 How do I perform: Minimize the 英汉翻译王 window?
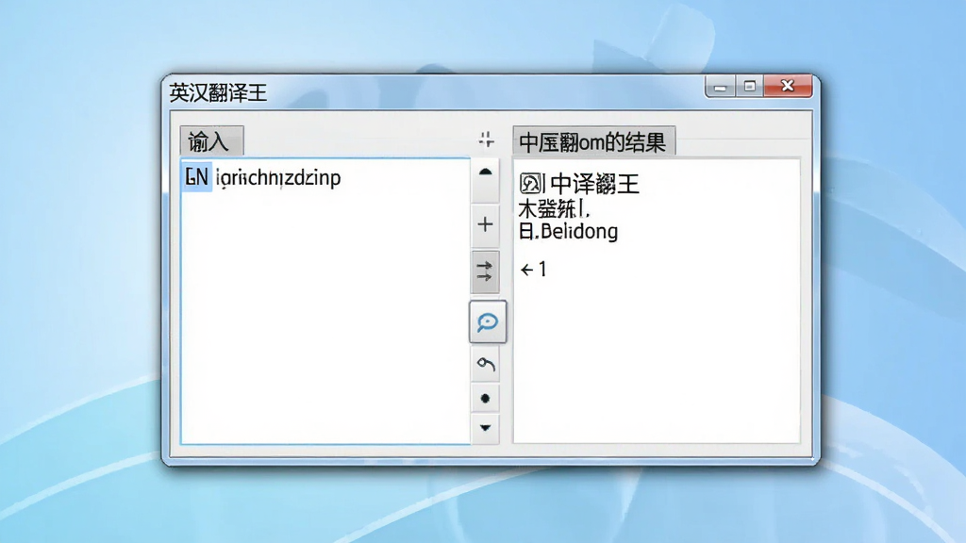pyautogui.click(x=720, y=87)
